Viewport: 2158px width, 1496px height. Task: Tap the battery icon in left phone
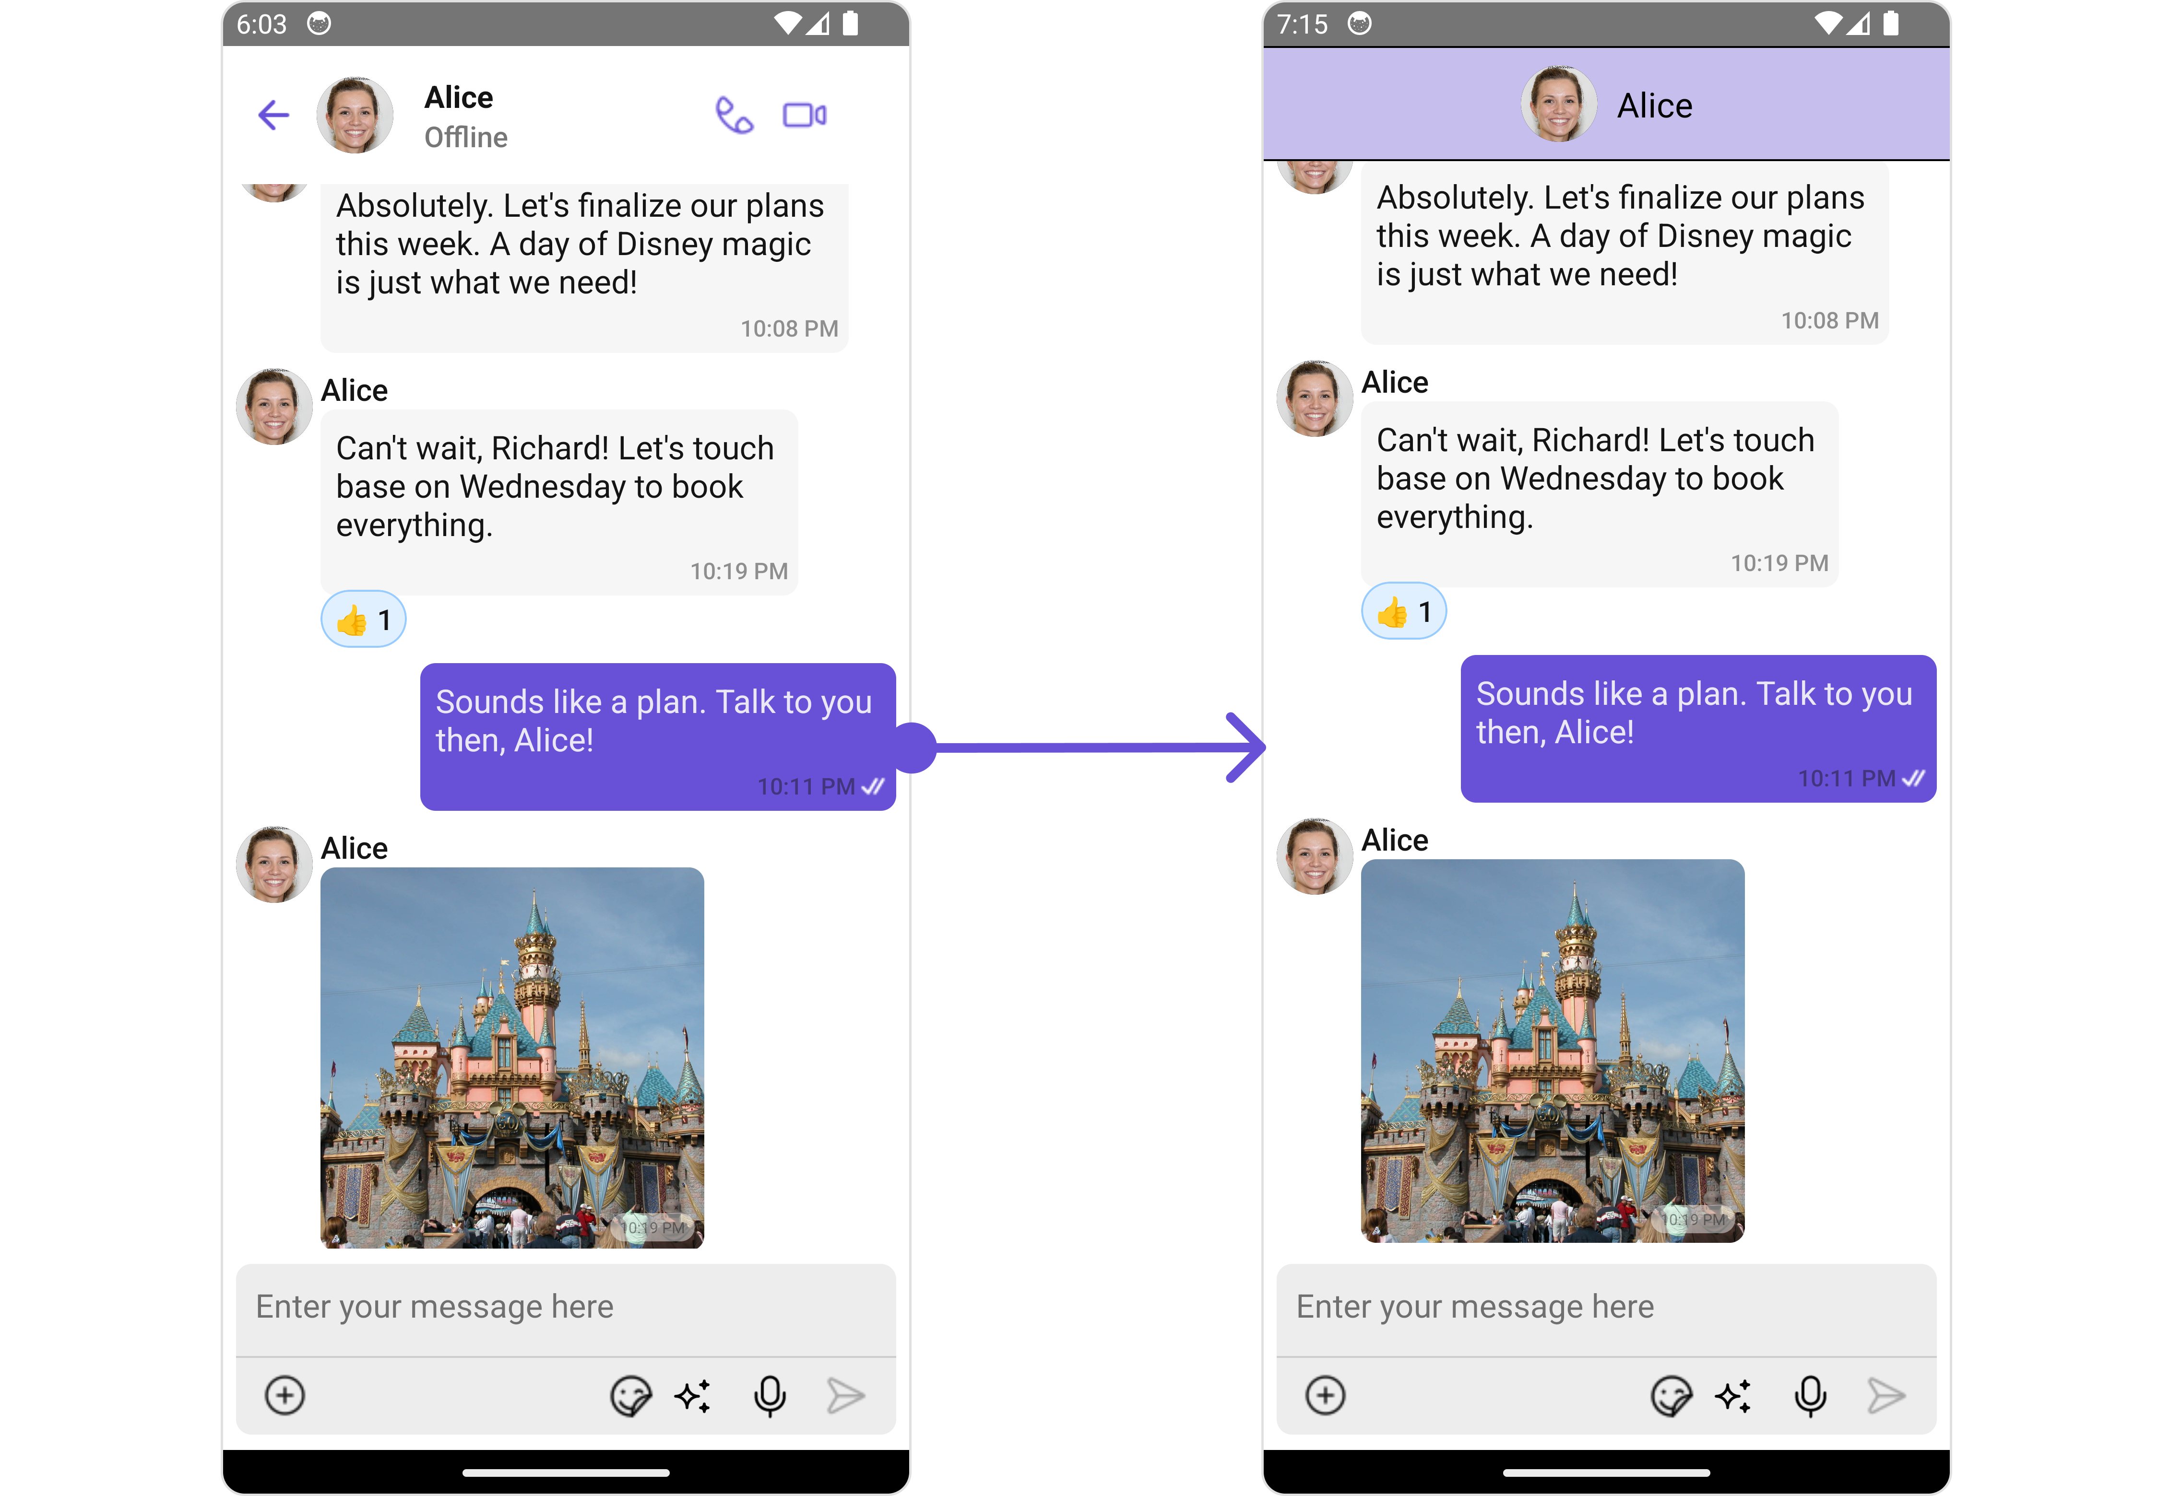851,23
